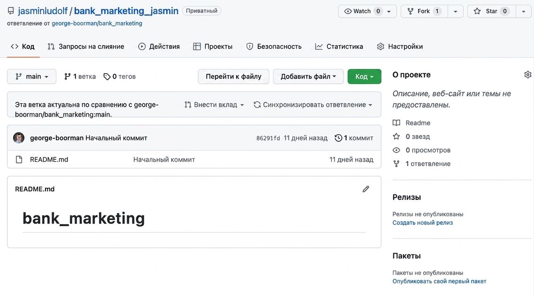View forks via 1 ответвление

[x=421, y=164]
